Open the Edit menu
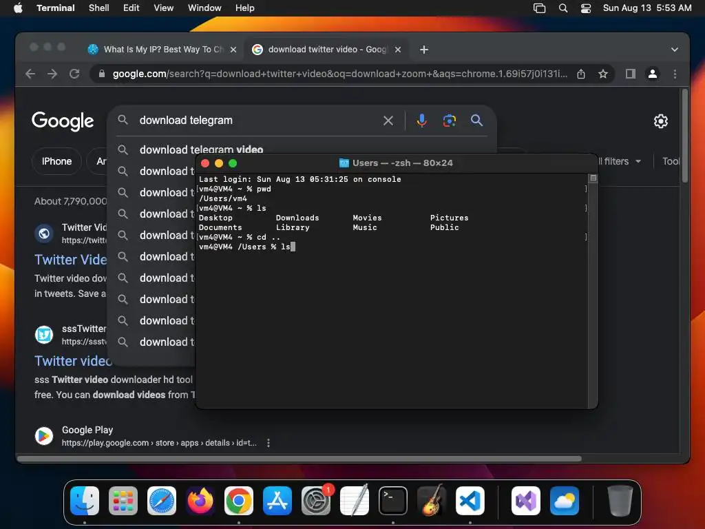The height and width of the screenshot is (529, 705). pyautogui.click(x=131, y=8)
